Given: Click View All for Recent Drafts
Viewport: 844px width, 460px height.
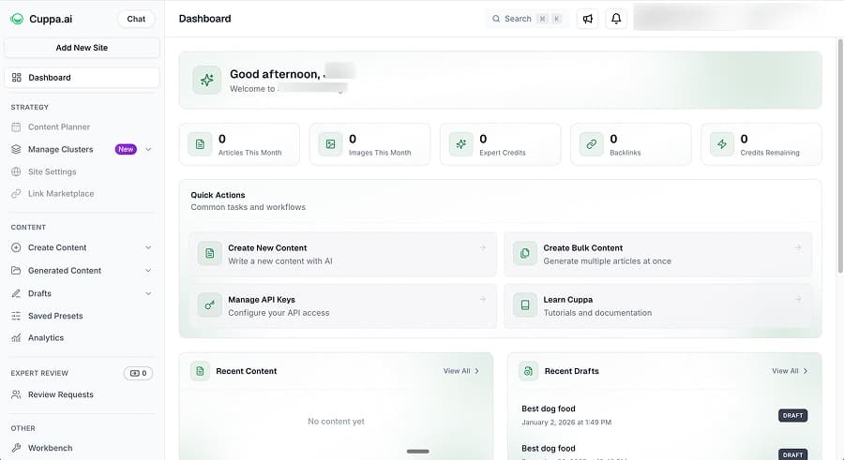Looking at the screenshot, I should point(790,371).
